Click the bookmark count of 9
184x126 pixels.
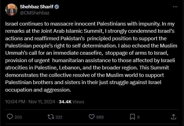point(138,117)
